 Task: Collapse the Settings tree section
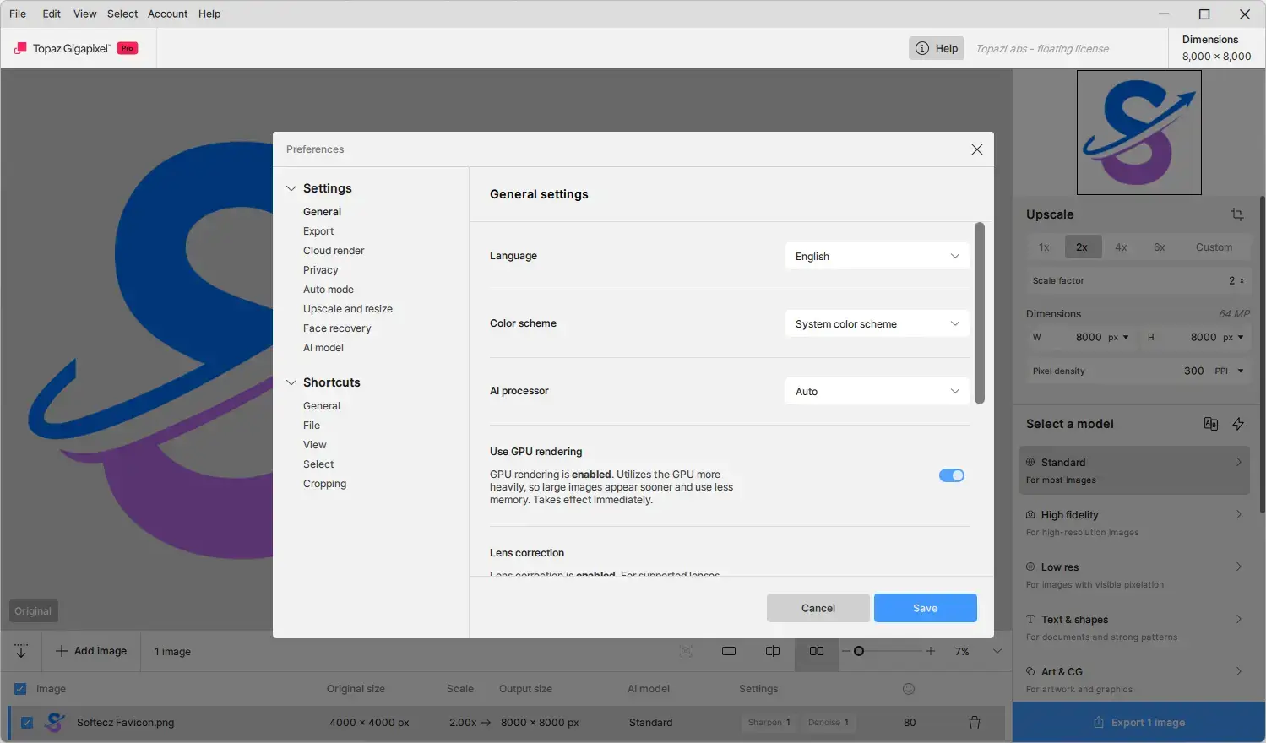click(291, 188)
